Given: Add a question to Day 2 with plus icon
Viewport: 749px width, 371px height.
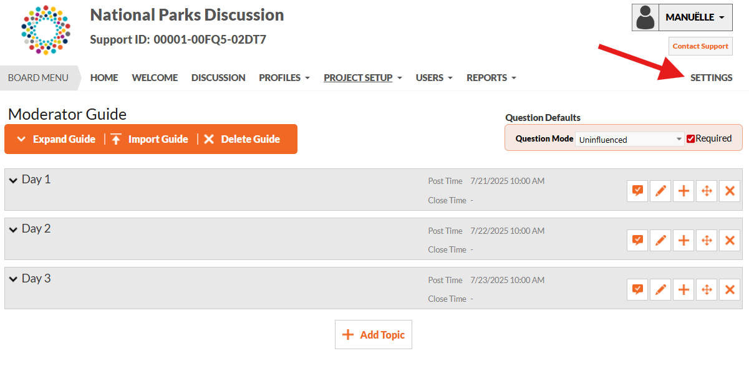Looking at the screenshot, I should pyautogui.click(x=684, y=240).
